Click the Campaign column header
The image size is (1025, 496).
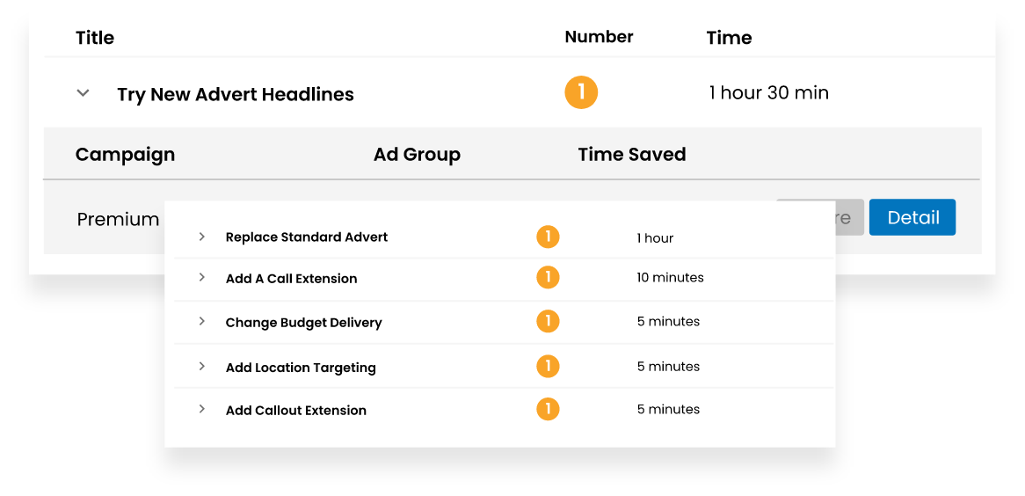pyautogui.click(x=125, y=155)
